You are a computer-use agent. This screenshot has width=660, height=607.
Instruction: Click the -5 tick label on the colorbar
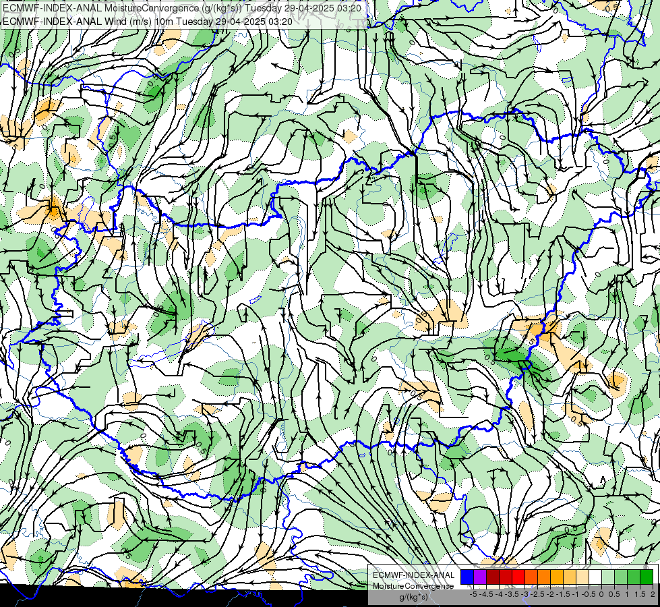pyautogui.click(x=473, y=594)
